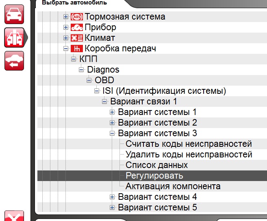Select Вариант системы 4 label
The height and width of the screenshot is (221, 267).
pos(158,197)
